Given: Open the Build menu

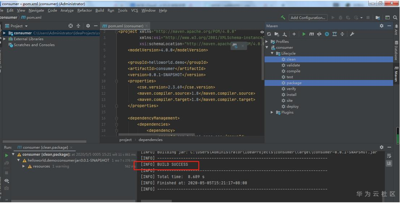Looking at the screenshot, I should [x=99, y=10].
